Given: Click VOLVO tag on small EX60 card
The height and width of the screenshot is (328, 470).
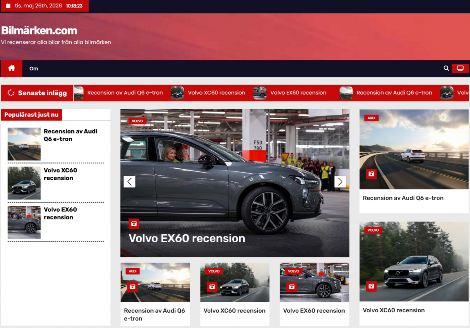Looking at the screenshot, I should (x=293, y=271).
